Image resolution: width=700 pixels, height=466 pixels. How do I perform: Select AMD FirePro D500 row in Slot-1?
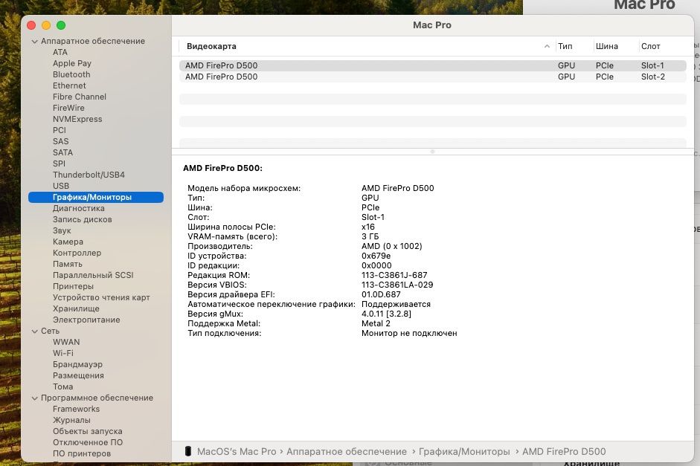pyautogui.click(x=433, y=65)
